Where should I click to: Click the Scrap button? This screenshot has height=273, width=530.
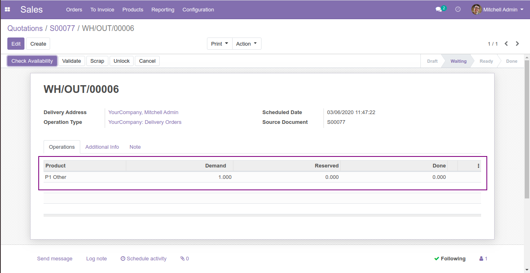(x=97, y=61)
